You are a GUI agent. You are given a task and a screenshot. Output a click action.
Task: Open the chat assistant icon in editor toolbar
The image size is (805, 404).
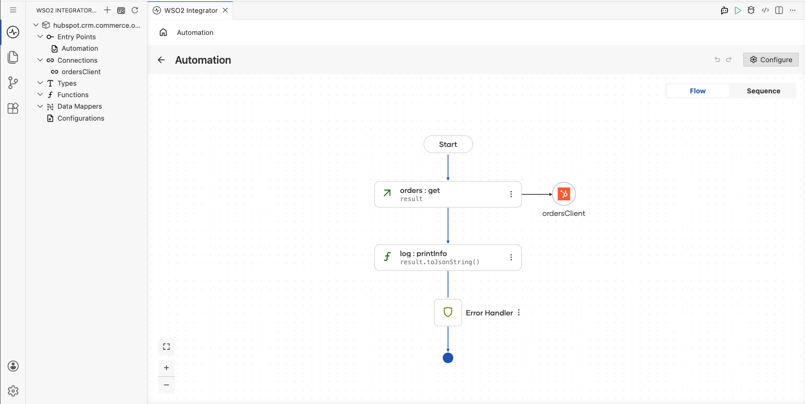point(724,10)
